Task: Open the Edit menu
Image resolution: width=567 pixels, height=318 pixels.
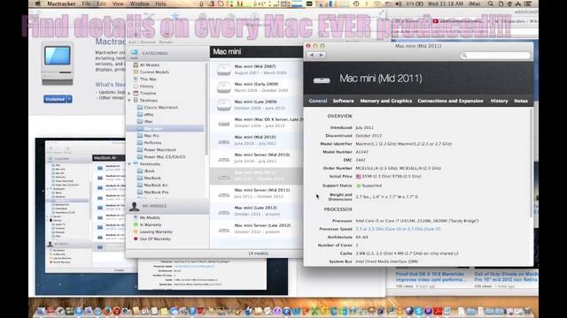Action: [102, 4]
